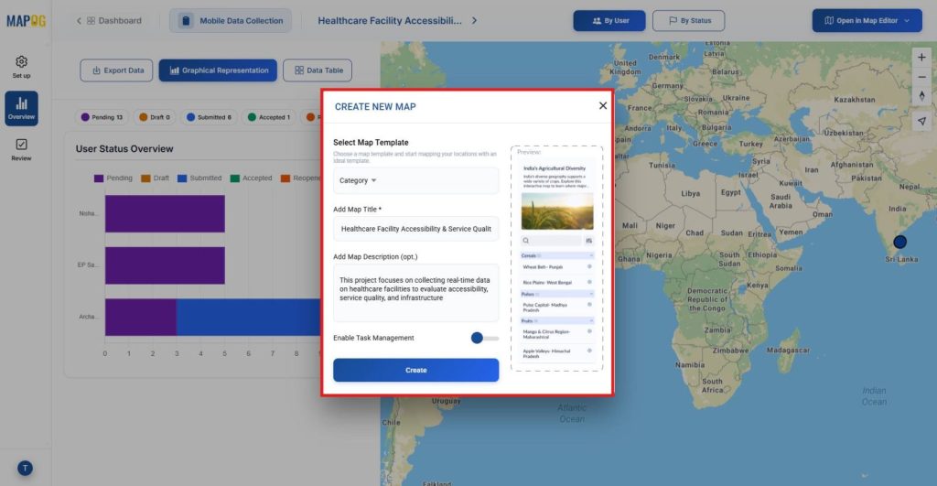The height and width of the screenshot is (486, 937).
Task: Toggle Enable Task Management switch
Action: tap(484, 338)
